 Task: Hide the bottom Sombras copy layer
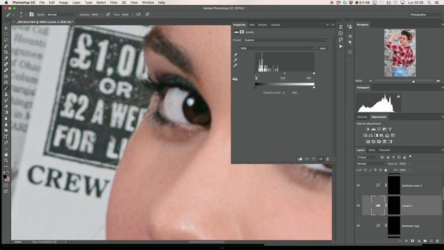click(x=358, y=226)
